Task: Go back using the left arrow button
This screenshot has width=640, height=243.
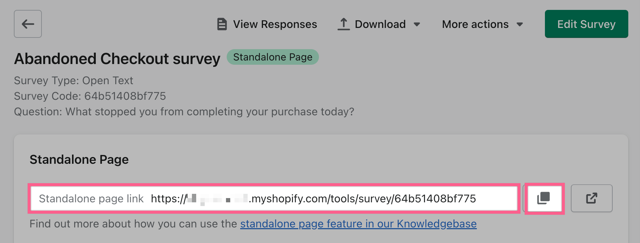Action: 28,24
